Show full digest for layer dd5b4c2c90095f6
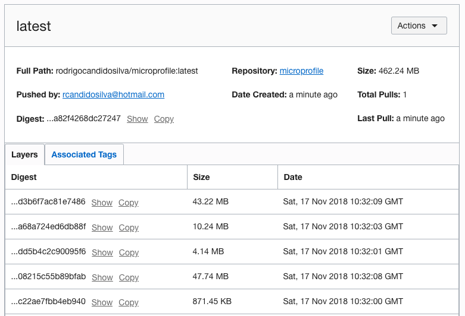The width and height of the screenshot is (465, 316). tap(102, 252)
